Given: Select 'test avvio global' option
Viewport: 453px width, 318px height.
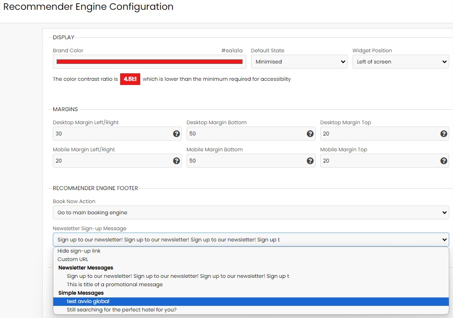Looking at the screenshot, I should (x=251, y=301).
